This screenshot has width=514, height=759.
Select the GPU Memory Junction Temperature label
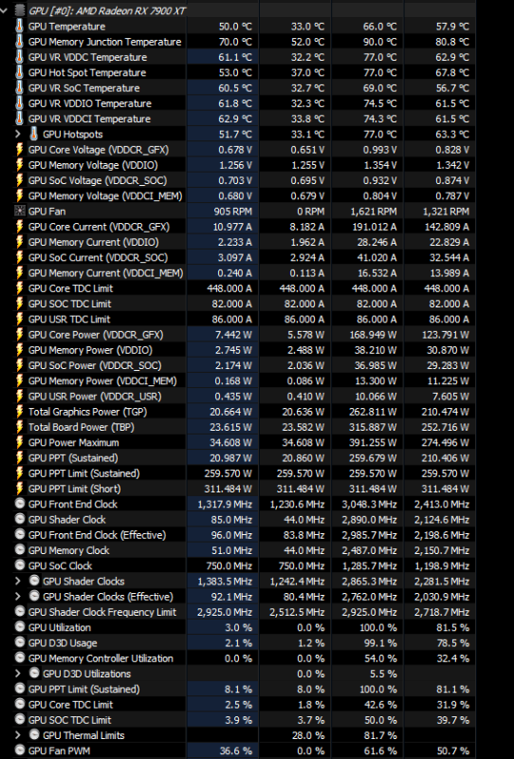coord(104,42)
